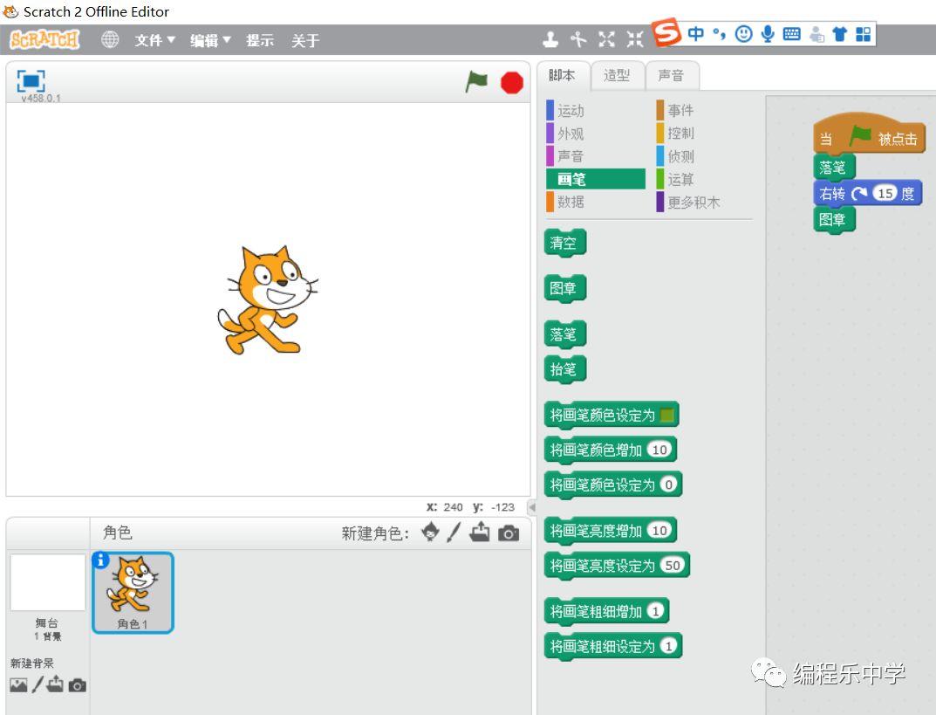Screen dimensions: 936x715
Task: Open sprite info via blue i badge
Action: (x=100, y=560)
